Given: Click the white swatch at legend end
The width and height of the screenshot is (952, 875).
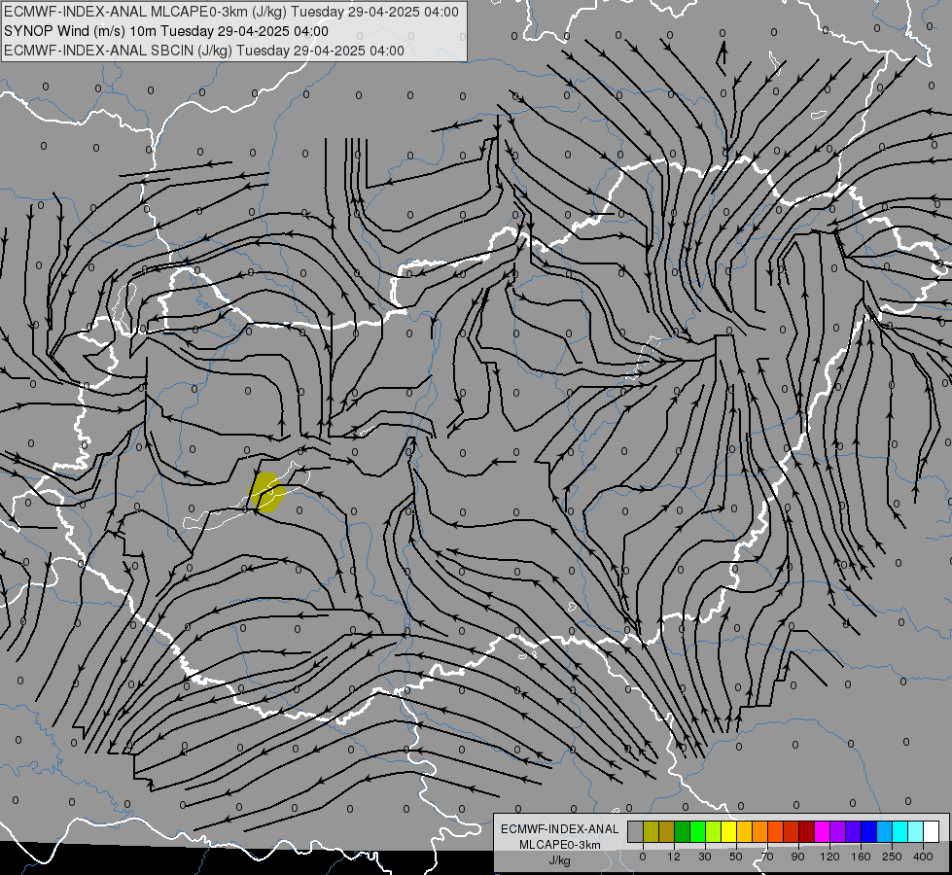Looking at the screenshot, I should 932,831.
